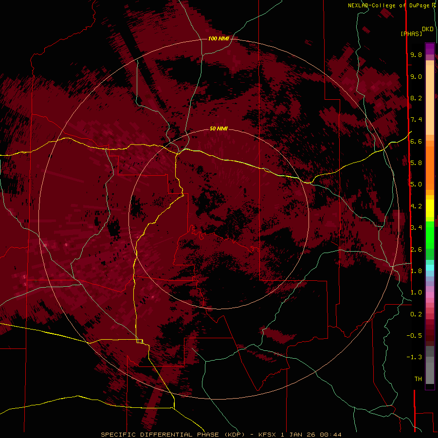This screenshot has height=438, width=438.
Task: Pick the pink band on the color scale
Action: pyautogui.click(x=430, y=295)
